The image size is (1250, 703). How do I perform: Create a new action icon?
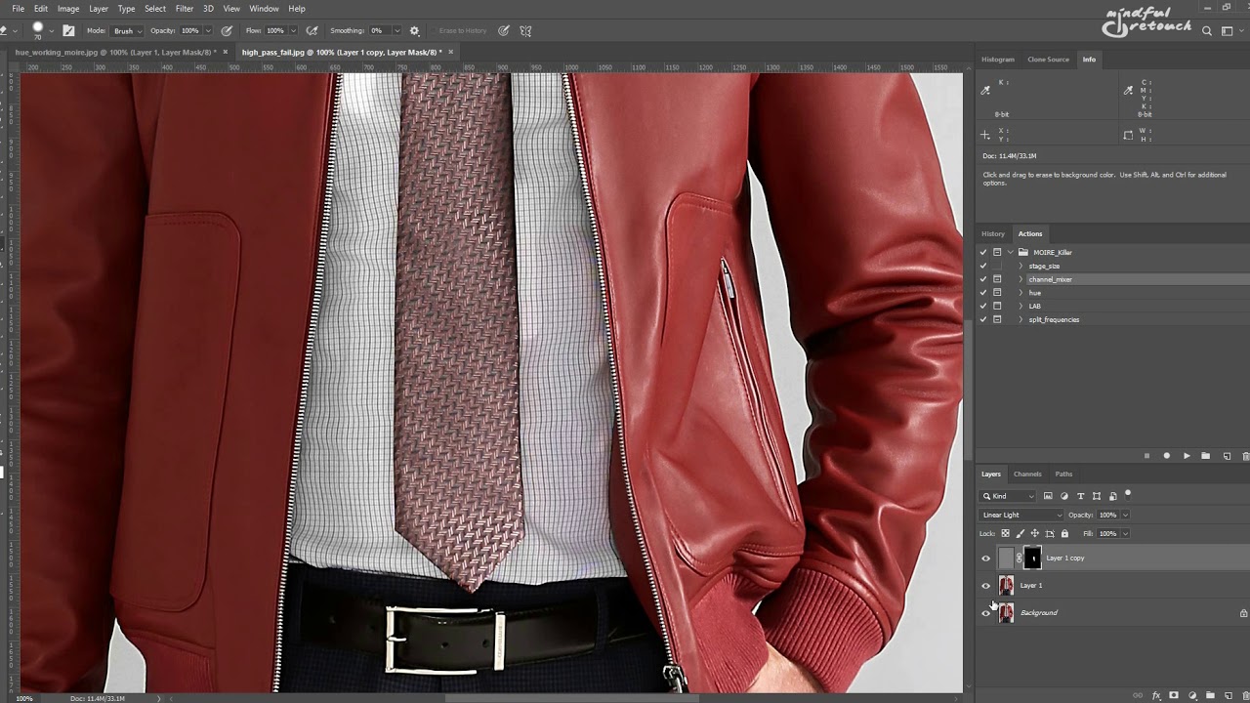[x=1228, y=456]
